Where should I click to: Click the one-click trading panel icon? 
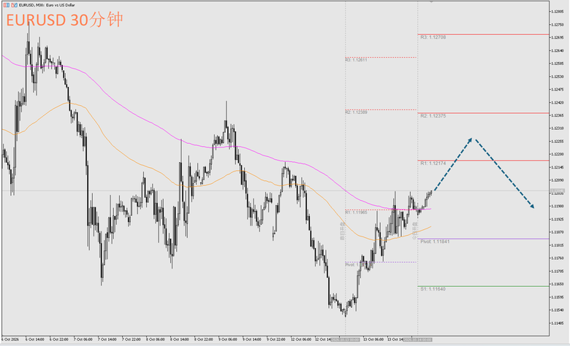pyautogui.click(x=7, y=5)
